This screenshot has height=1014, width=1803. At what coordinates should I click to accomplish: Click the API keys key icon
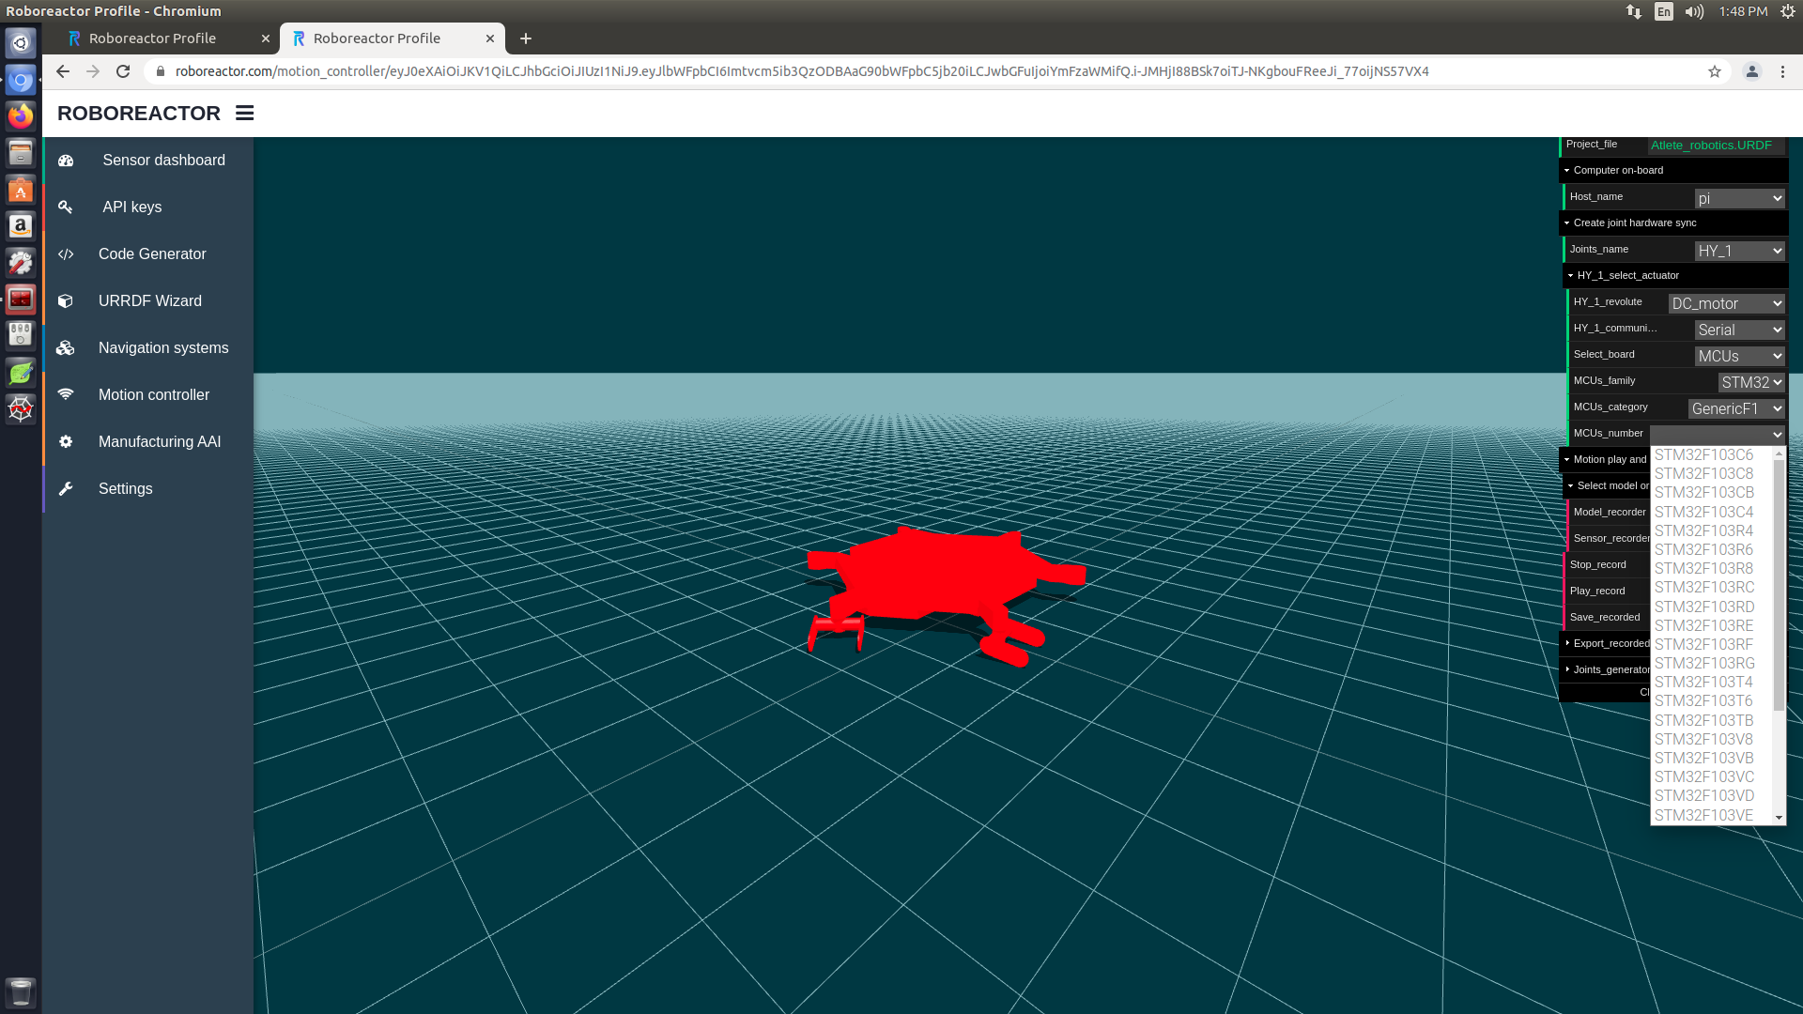(x=66, y=207)
